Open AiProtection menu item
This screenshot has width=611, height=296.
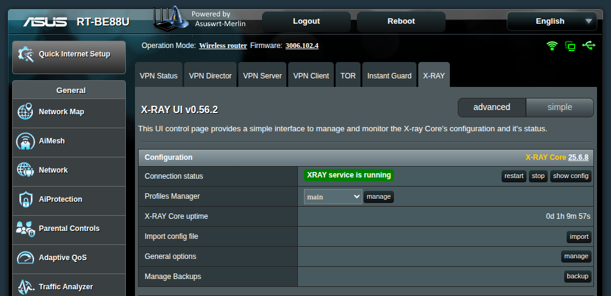(69, 201)
